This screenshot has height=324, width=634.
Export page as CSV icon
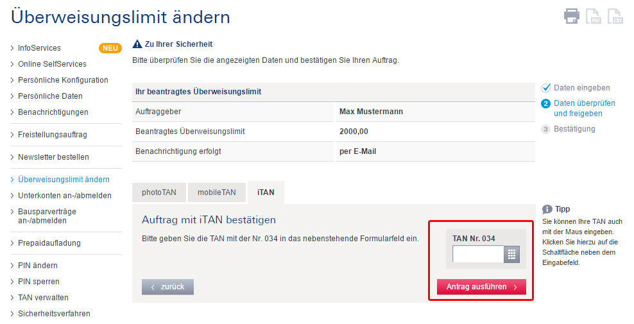[615, 16]
